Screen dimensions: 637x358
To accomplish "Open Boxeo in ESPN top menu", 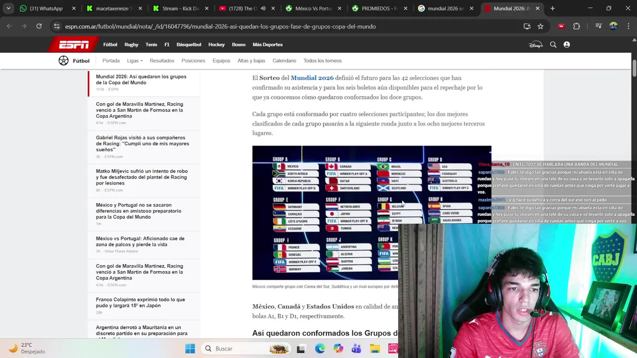I will click(238, 45).
